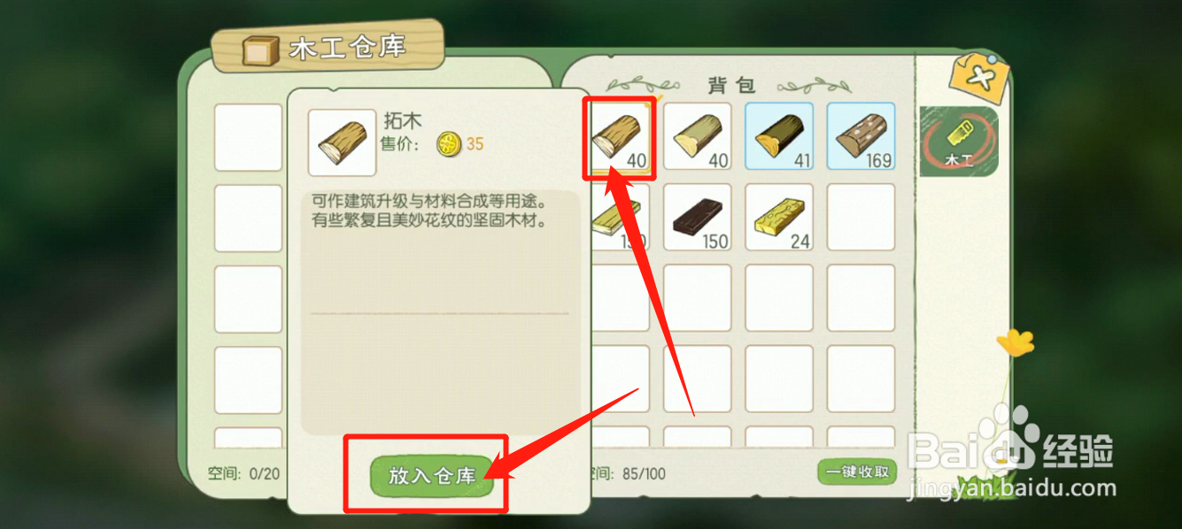
Task: Click the empty backpack slot beside yellow plank
Action: [x=861, y=218]
